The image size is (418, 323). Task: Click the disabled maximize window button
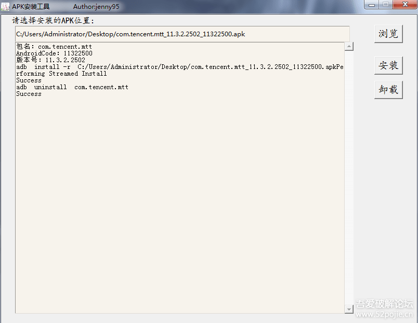pyautogui.click(x=386, y=5)
